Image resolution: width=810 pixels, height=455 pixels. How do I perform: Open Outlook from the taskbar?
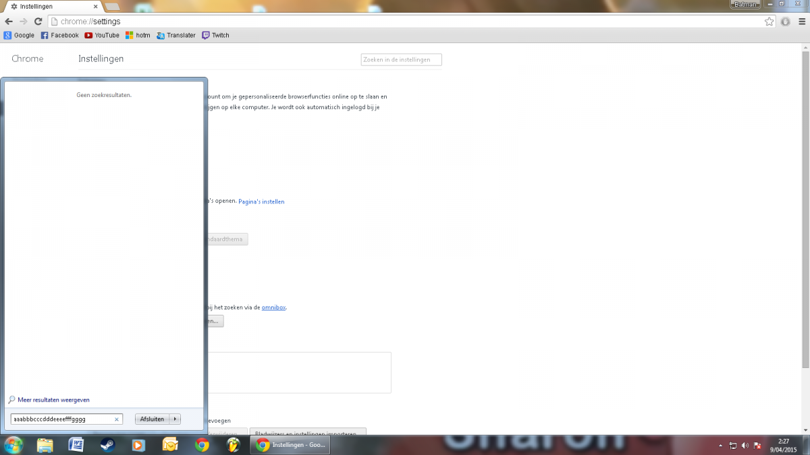click(x=170, y=445)
